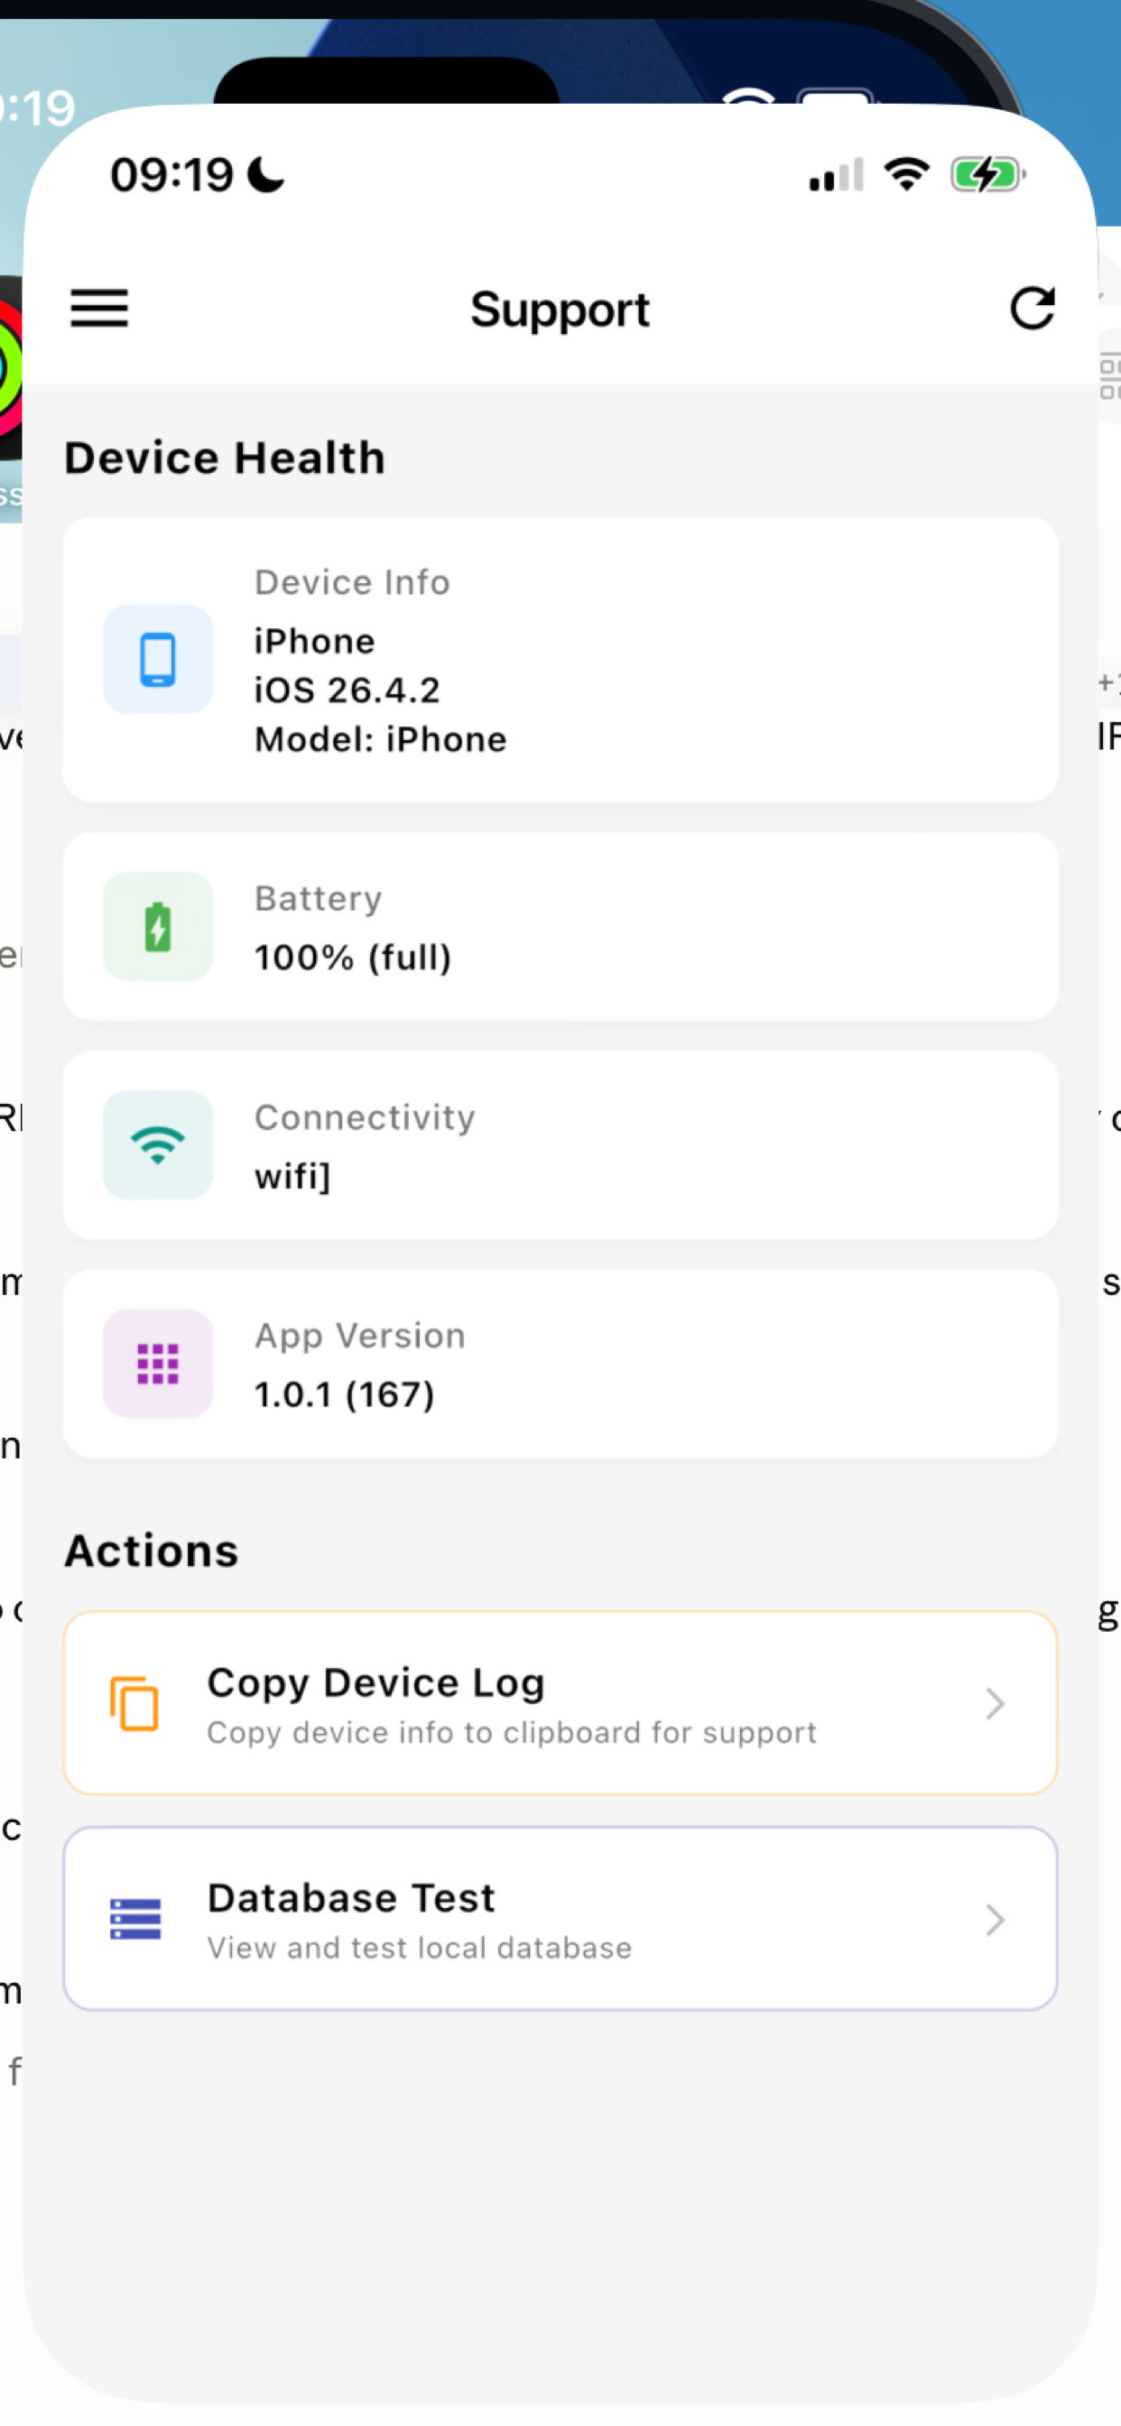Tap the battery indicator in the status bar
This screenshot has height=2426, width=1121.
point(987,174)
